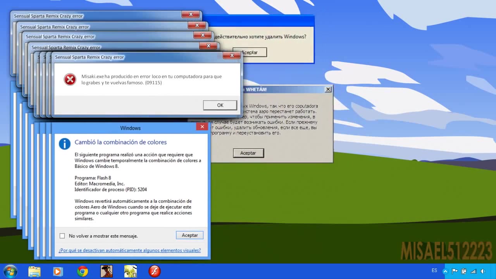Switch to Flash 8 taskbar icon
The image size is (496, 279).
coord(155,271)
